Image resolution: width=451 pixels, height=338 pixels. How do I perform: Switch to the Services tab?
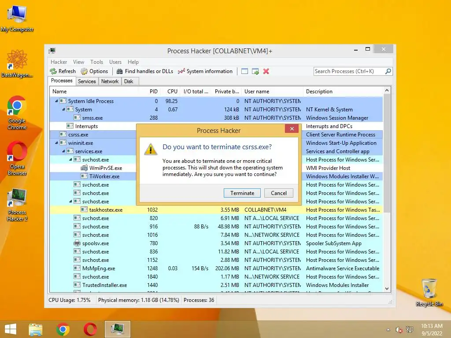pyautogui.click(x=87, y=81)
